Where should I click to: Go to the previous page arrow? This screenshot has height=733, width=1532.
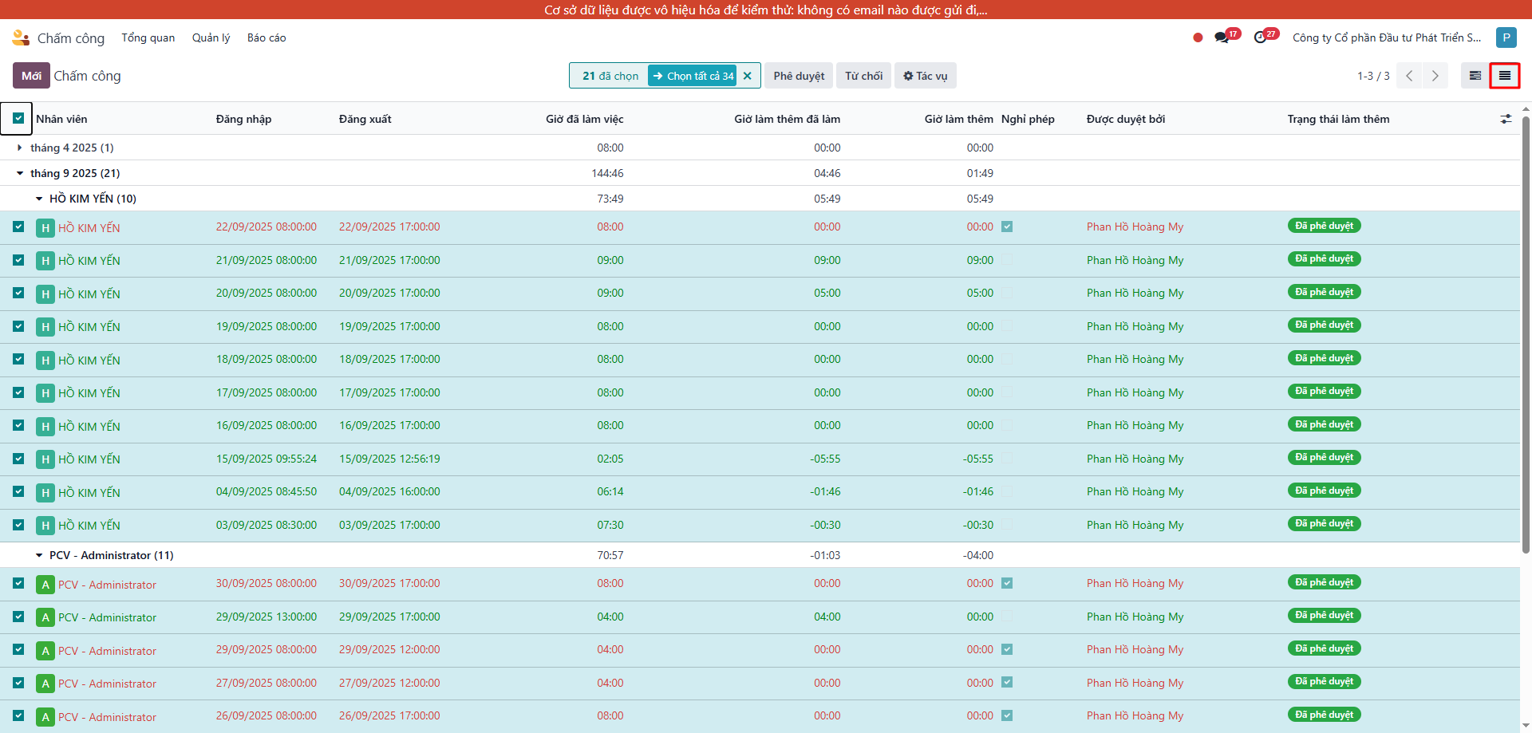click(x=1409, y=76)
